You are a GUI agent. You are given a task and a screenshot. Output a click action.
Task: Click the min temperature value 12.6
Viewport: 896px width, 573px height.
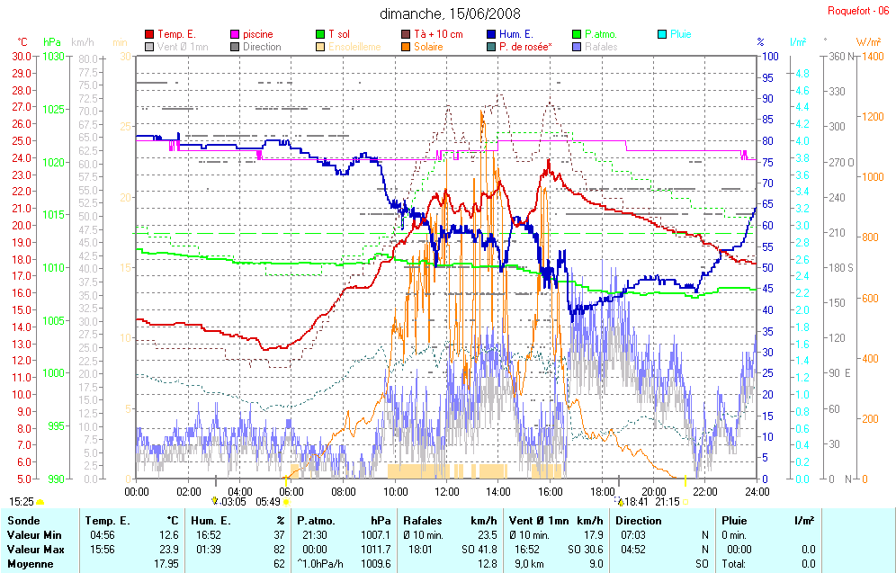[x=168, y=535]
